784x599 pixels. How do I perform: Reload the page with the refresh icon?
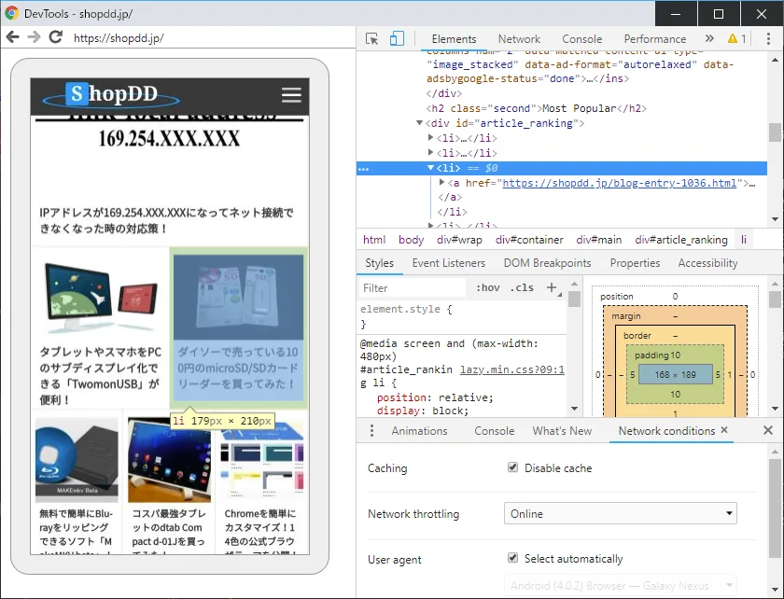point(56,37)
